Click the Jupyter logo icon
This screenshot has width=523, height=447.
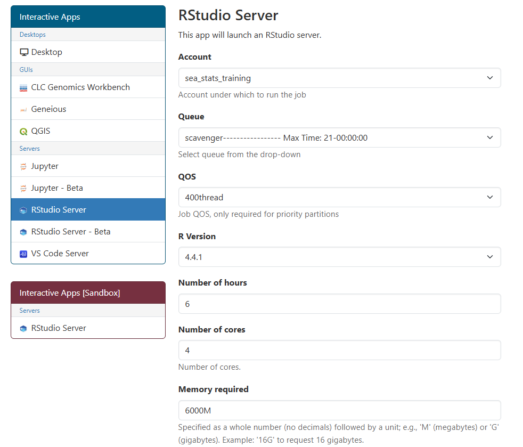[23, 166]
